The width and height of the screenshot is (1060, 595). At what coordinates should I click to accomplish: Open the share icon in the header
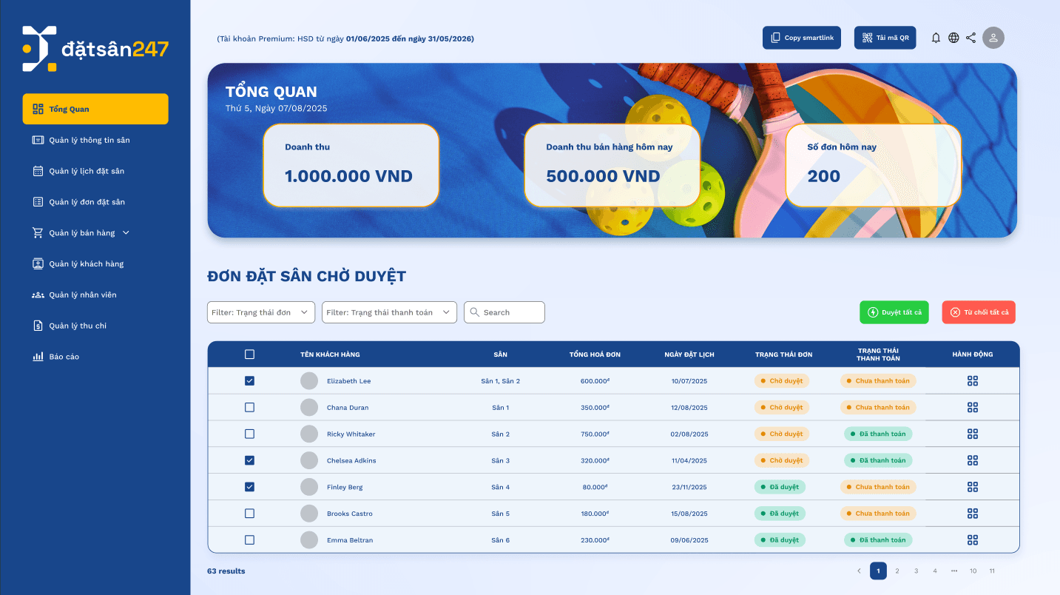pyautogui.click(x=971, y=37)
